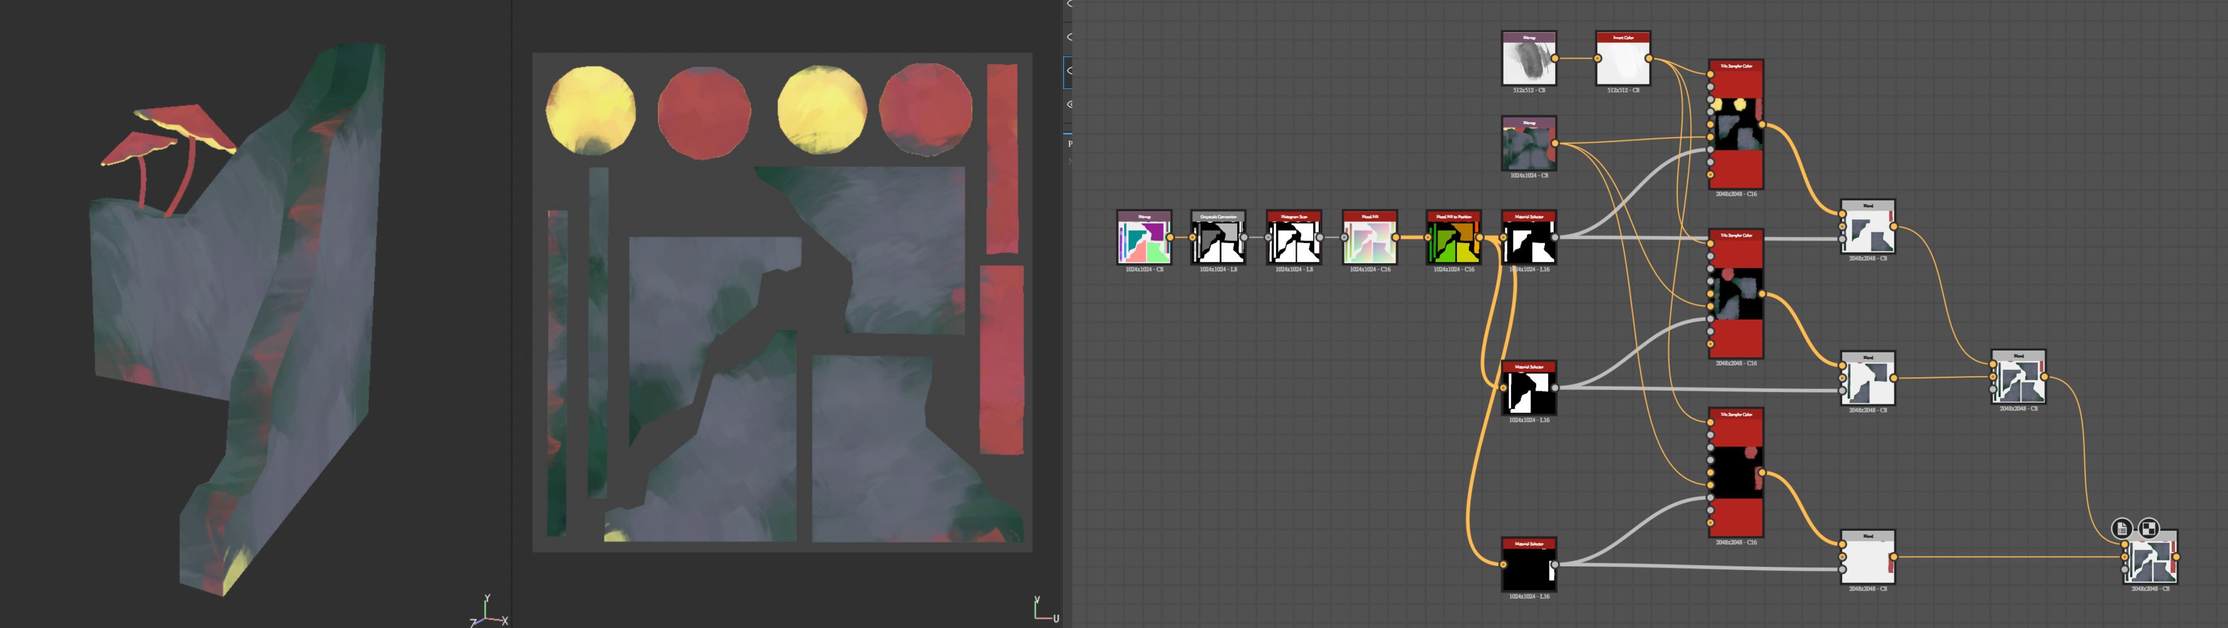Image resolution: width=2228 pixels, height=628 pixels.
Task: Click the UV axis gizmo in 2D view
Action: [1046, 609]
